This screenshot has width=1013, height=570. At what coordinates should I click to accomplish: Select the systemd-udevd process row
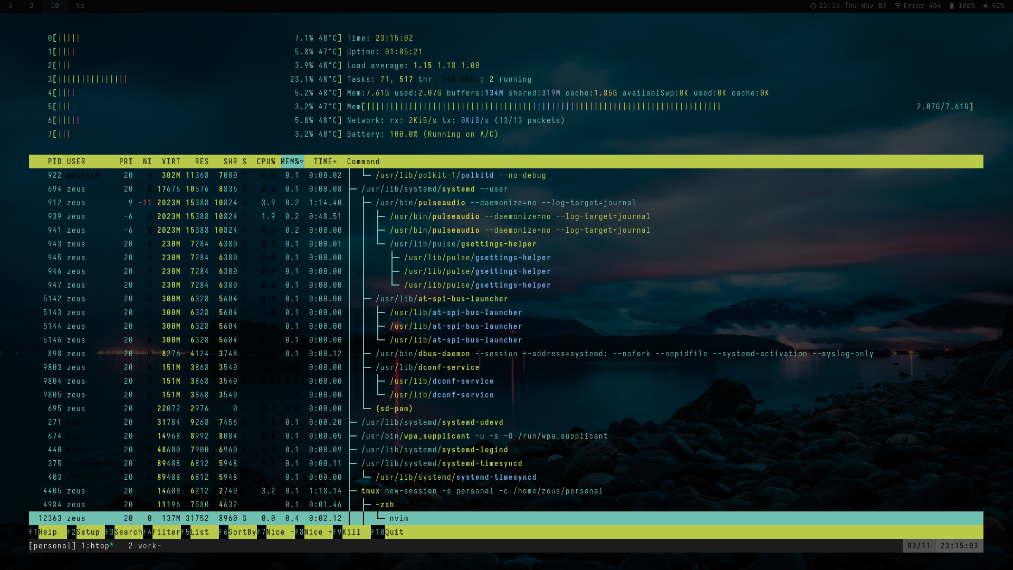[x=506, y=422]
